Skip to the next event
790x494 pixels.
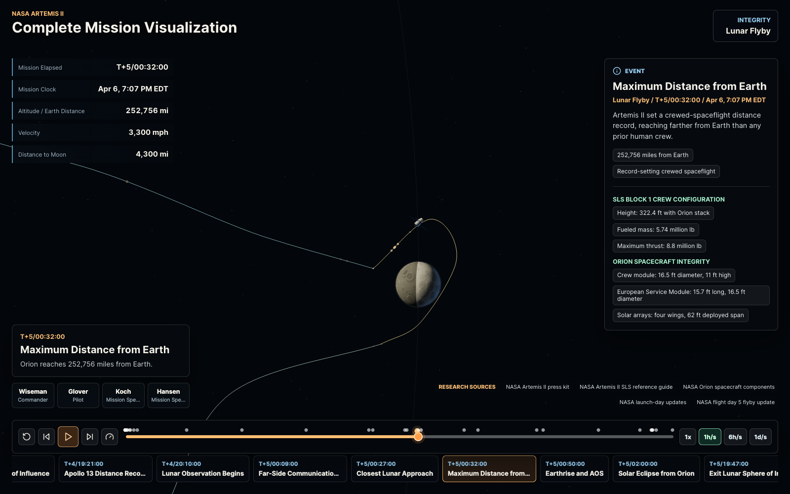point(90,437)
